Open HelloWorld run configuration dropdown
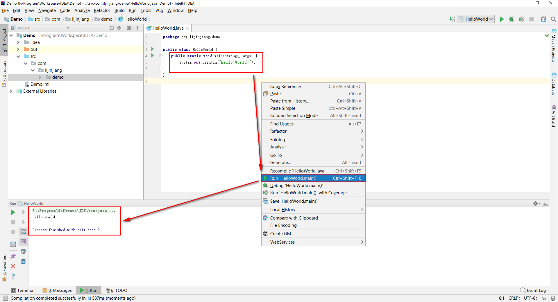The height and width of the screenshot is (302, 558). pos(476,19)
